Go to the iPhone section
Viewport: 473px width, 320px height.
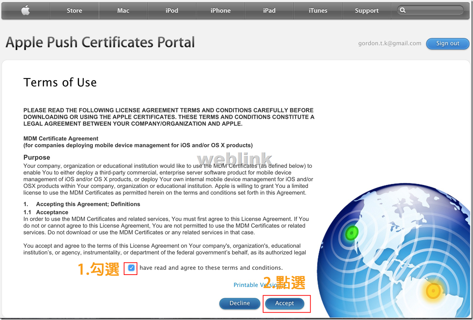point(220,10)
